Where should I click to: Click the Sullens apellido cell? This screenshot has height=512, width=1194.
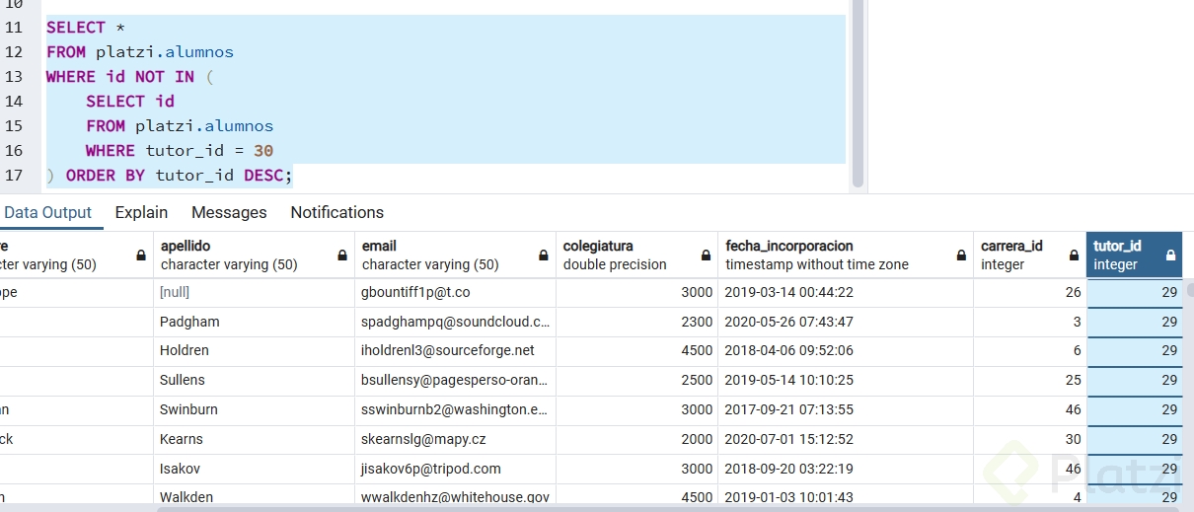[x=255, y=381]
